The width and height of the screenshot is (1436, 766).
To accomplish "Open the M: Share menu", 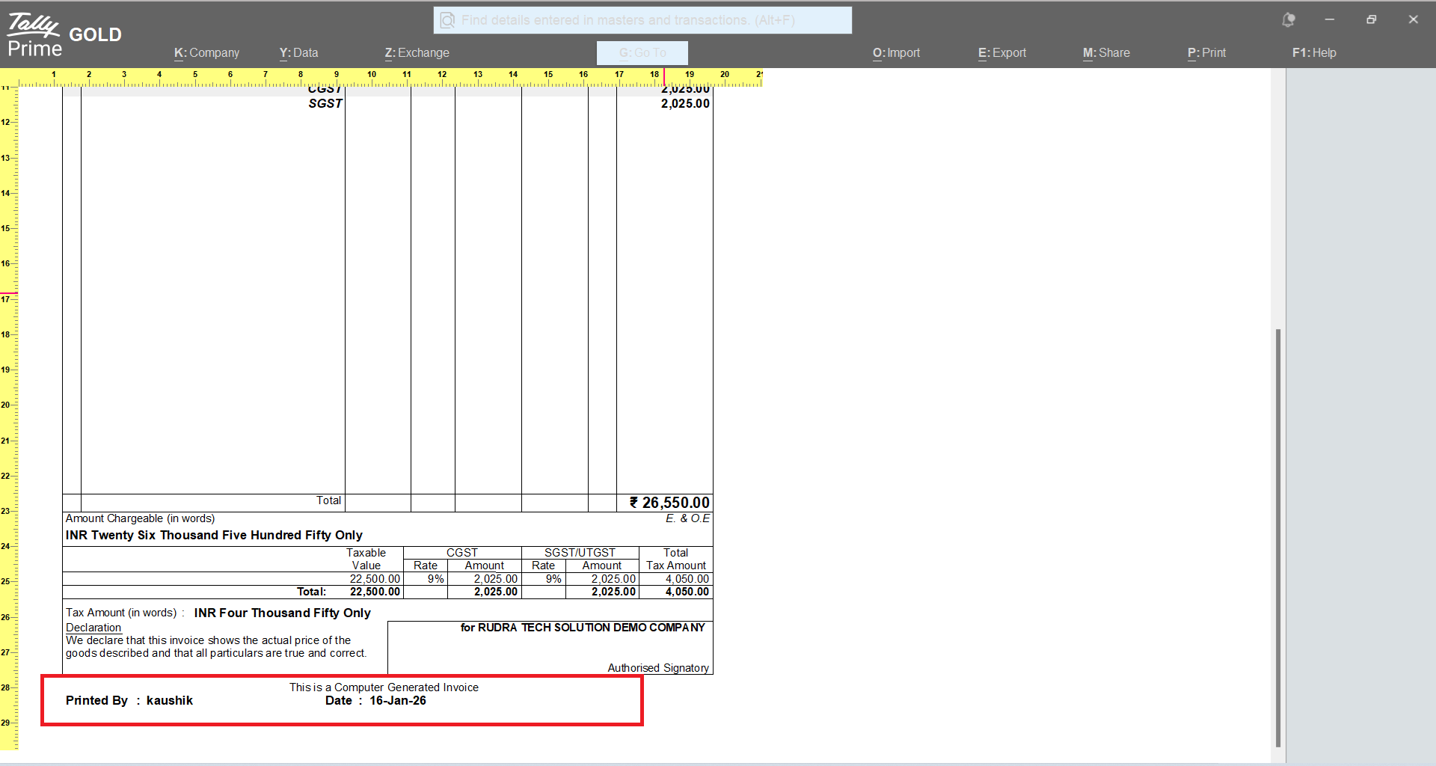I will 1106,53.
